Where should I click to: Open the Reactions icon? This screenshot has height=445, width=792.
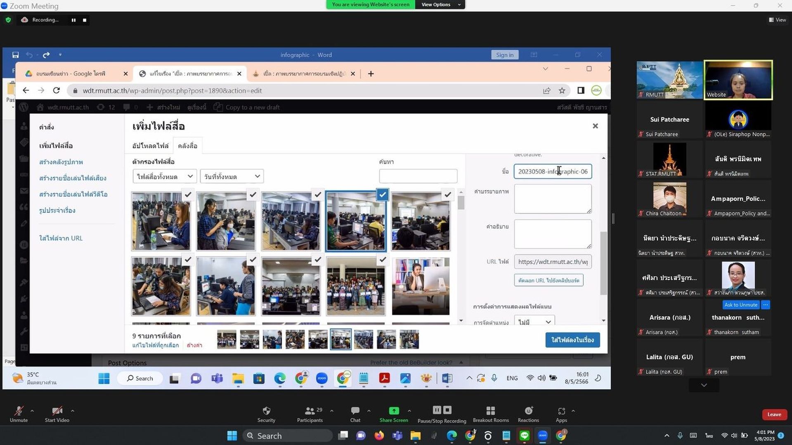coord(528,411)
